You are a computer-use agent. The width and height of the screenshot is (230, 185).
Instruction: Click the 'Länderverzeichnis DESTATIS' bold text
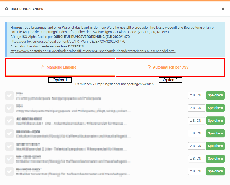coord(61,46)
